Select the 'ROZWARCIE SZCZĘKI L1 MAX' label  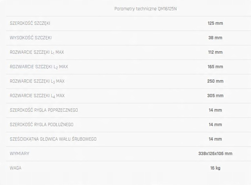point(37,52)
